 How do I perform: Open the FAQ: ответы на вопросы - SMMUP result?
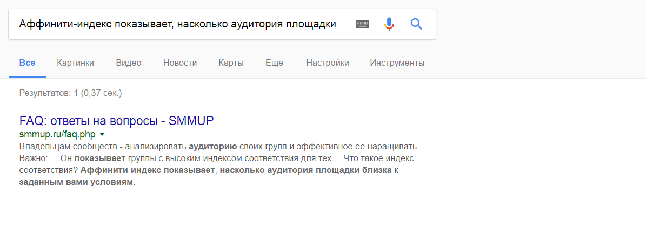click(x=116, y=121)
